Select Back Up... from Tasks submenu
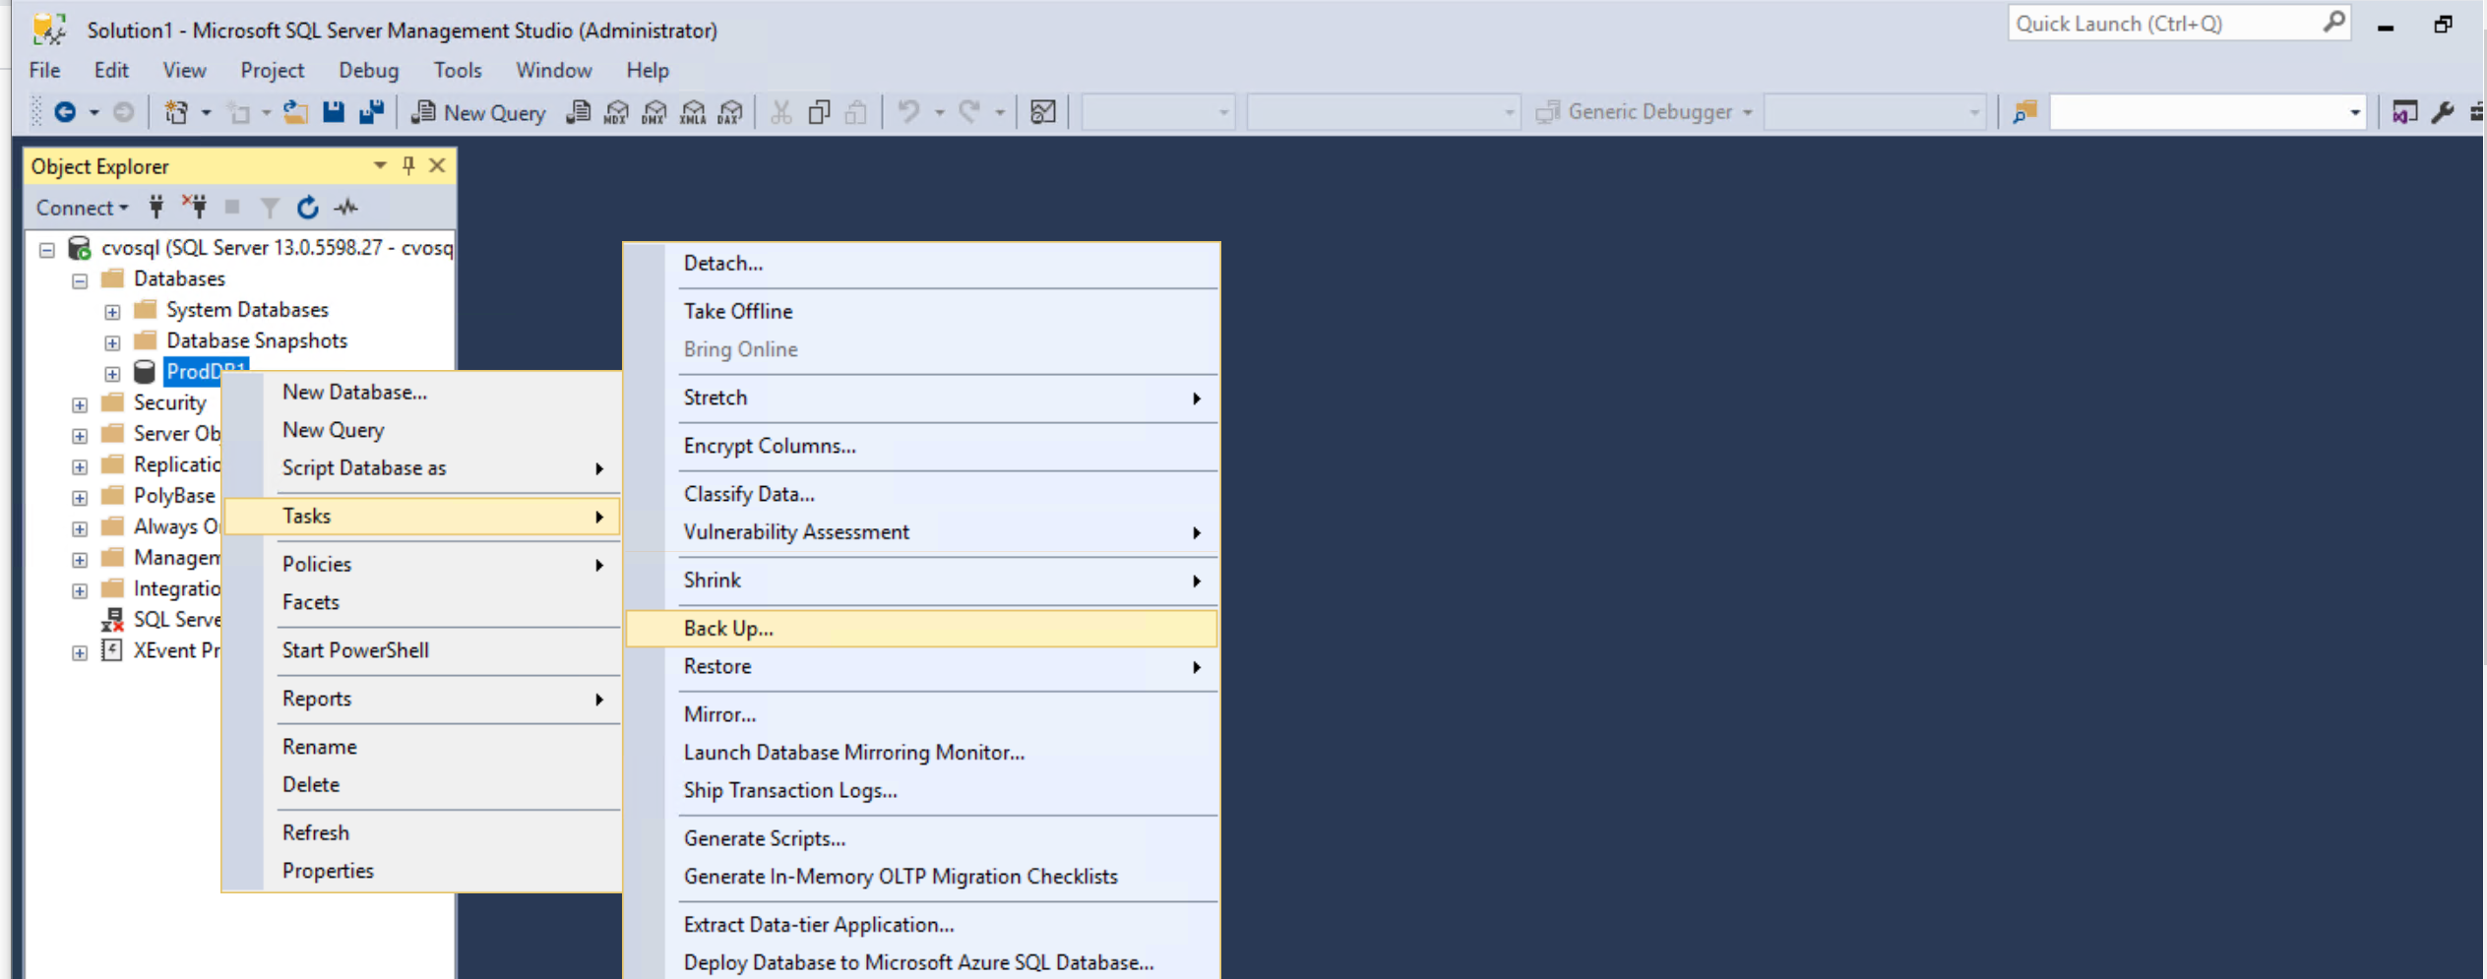The width and height of the screenshot is (2487, 979). click(728, 629)
